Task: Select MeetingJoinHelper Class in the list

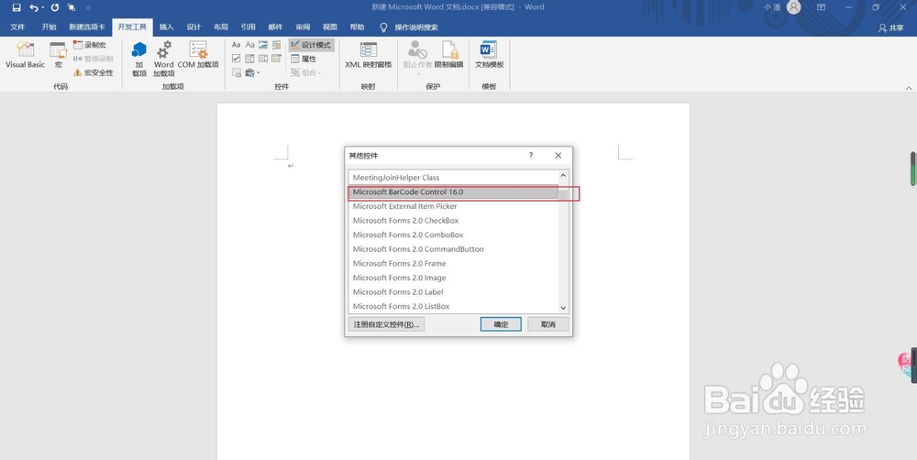Action: point(453,177)
